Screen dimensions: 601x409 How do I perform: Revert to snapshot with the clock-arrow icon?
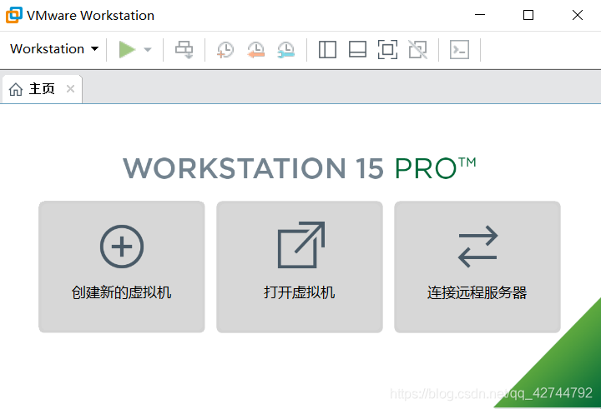[x=255, y=50]
